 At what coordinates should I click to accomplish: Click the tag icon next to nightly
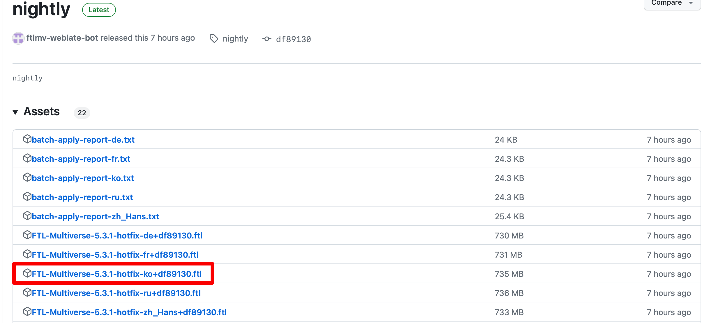coord(214,39)
